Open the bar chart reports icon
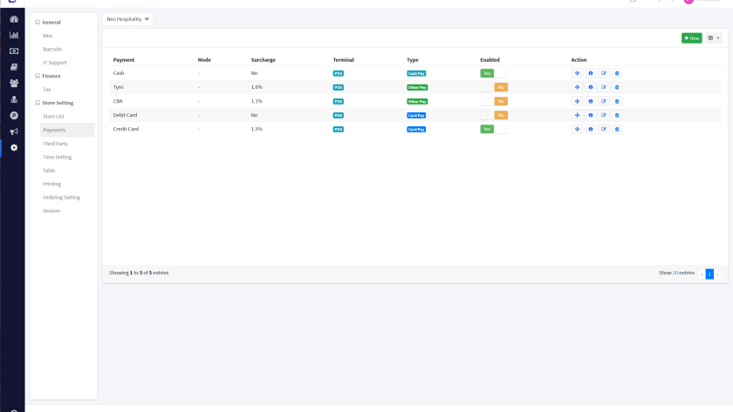This screenshot has height=412, width=733. point(13,35)
